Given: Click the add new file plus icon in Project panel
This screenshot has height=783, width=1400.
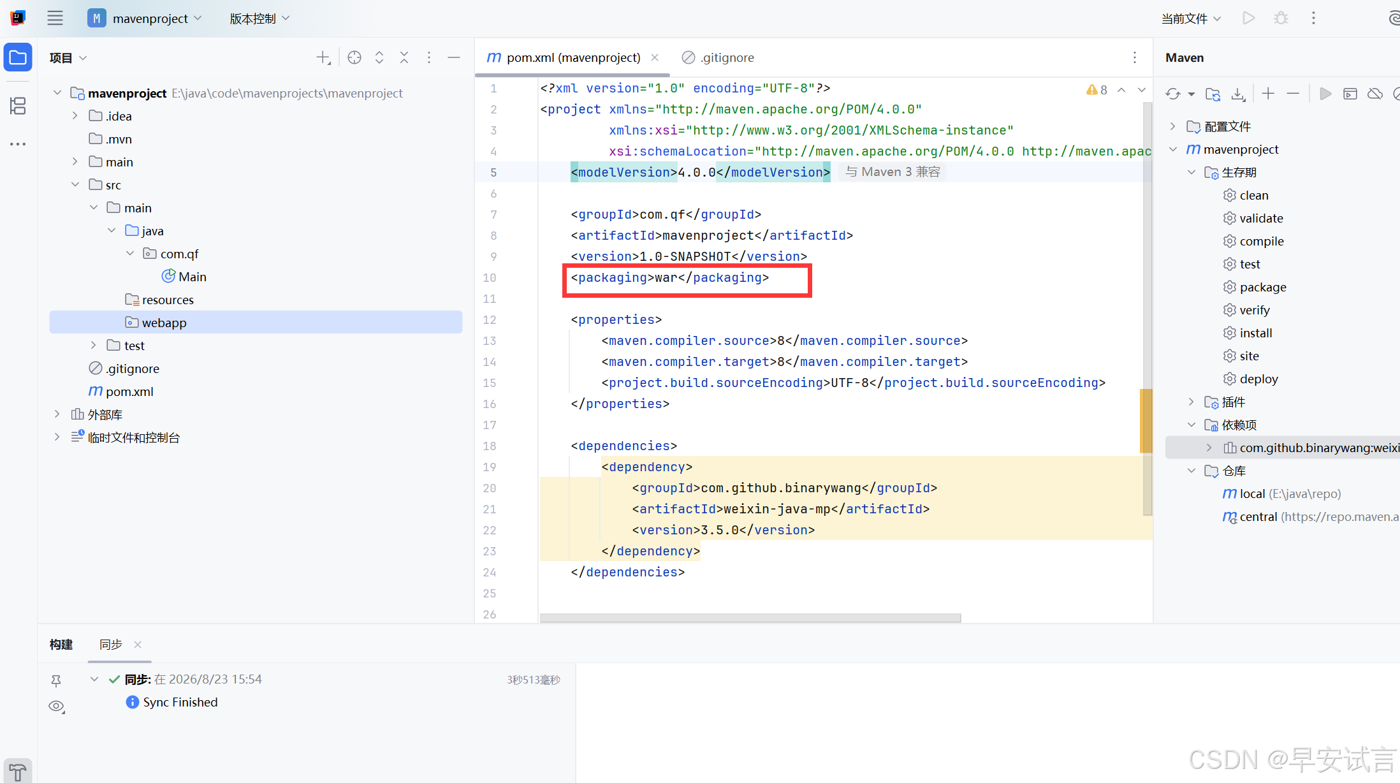Looking at the screenshot, I should (x=323, y=58).
